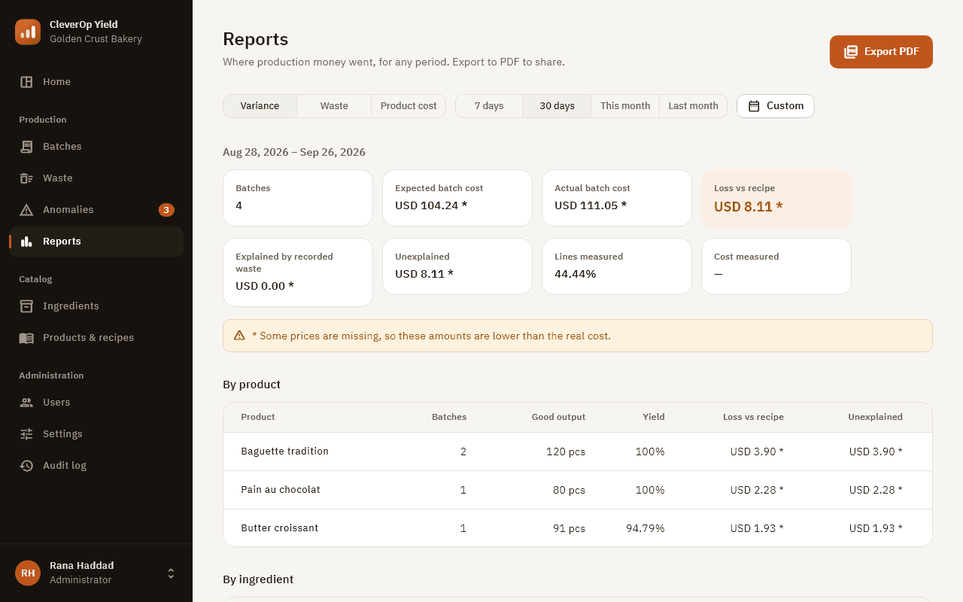Select the 7 days period
The width and height of the screenshot is (963, 602).
(489, 106)
